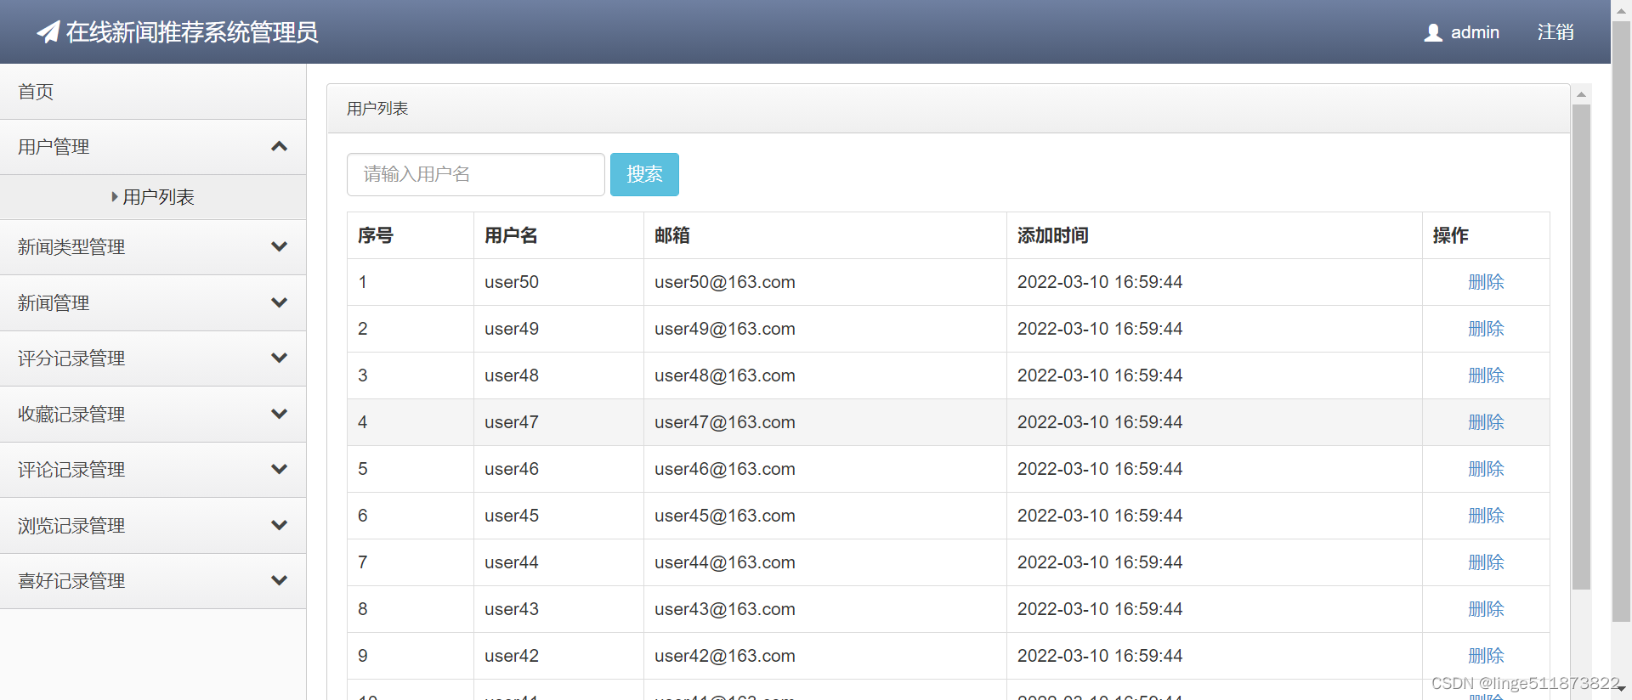The height and width of the screenshot is (700, 1632).
Task: Click the 序号 column header
Action: 411,235
